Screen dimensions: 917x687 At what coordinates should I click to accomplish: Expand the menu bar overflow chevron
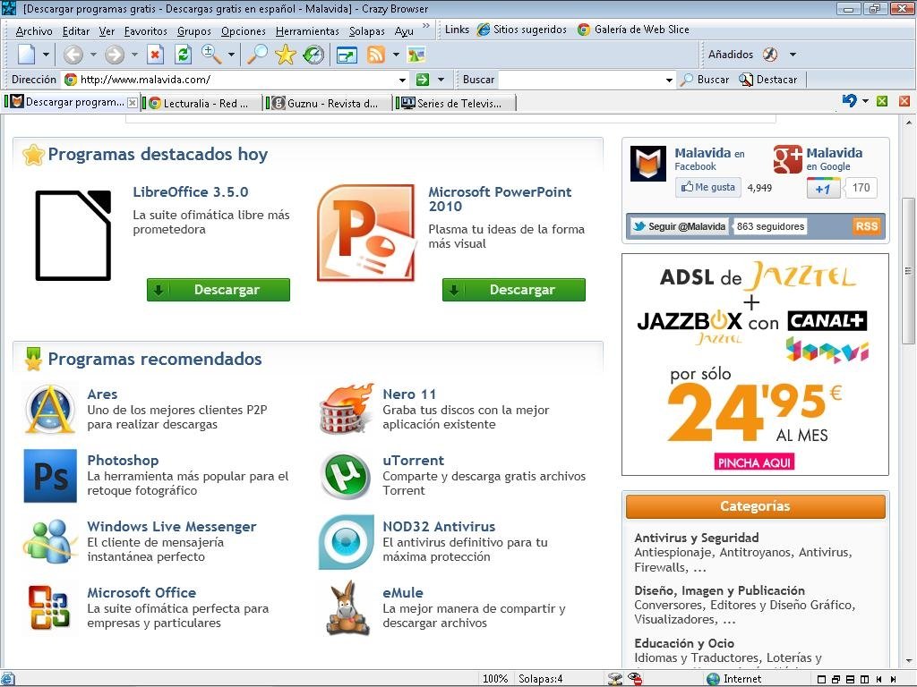[426, 26]
